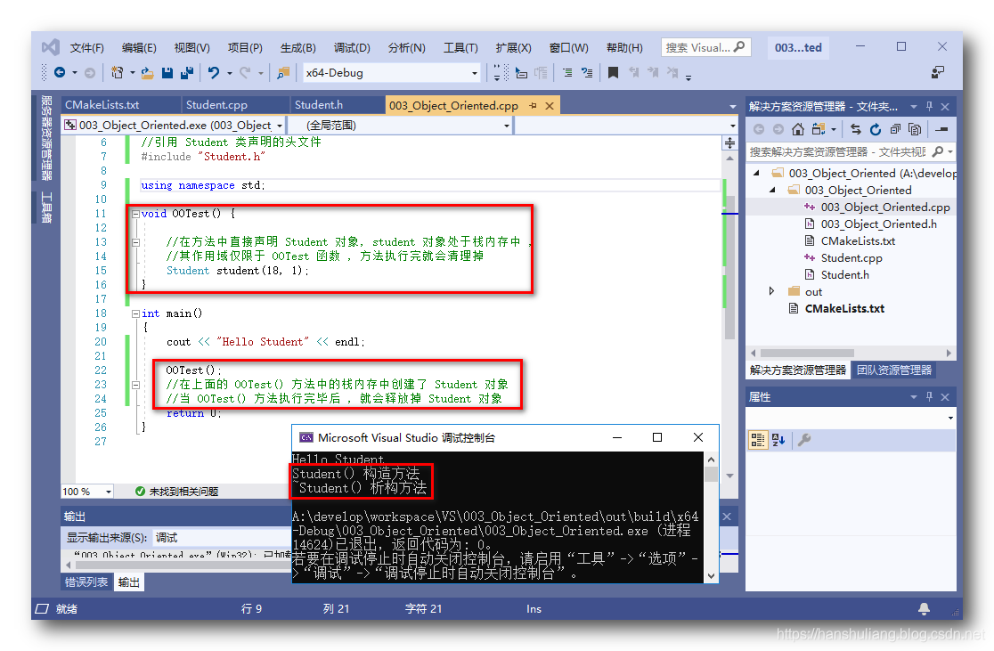Collapse the root 003_Object_Oriented (A:\develop node
The height and width of the screenshot is (651, 994).
756,173
